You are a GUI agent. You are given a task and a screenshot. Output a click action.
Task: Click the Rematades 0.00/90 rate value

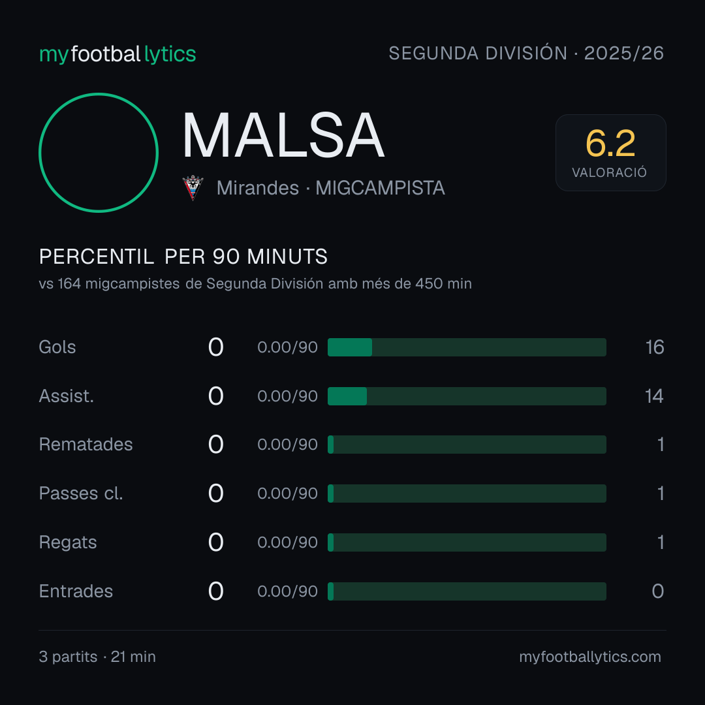(x=287, y=445)
